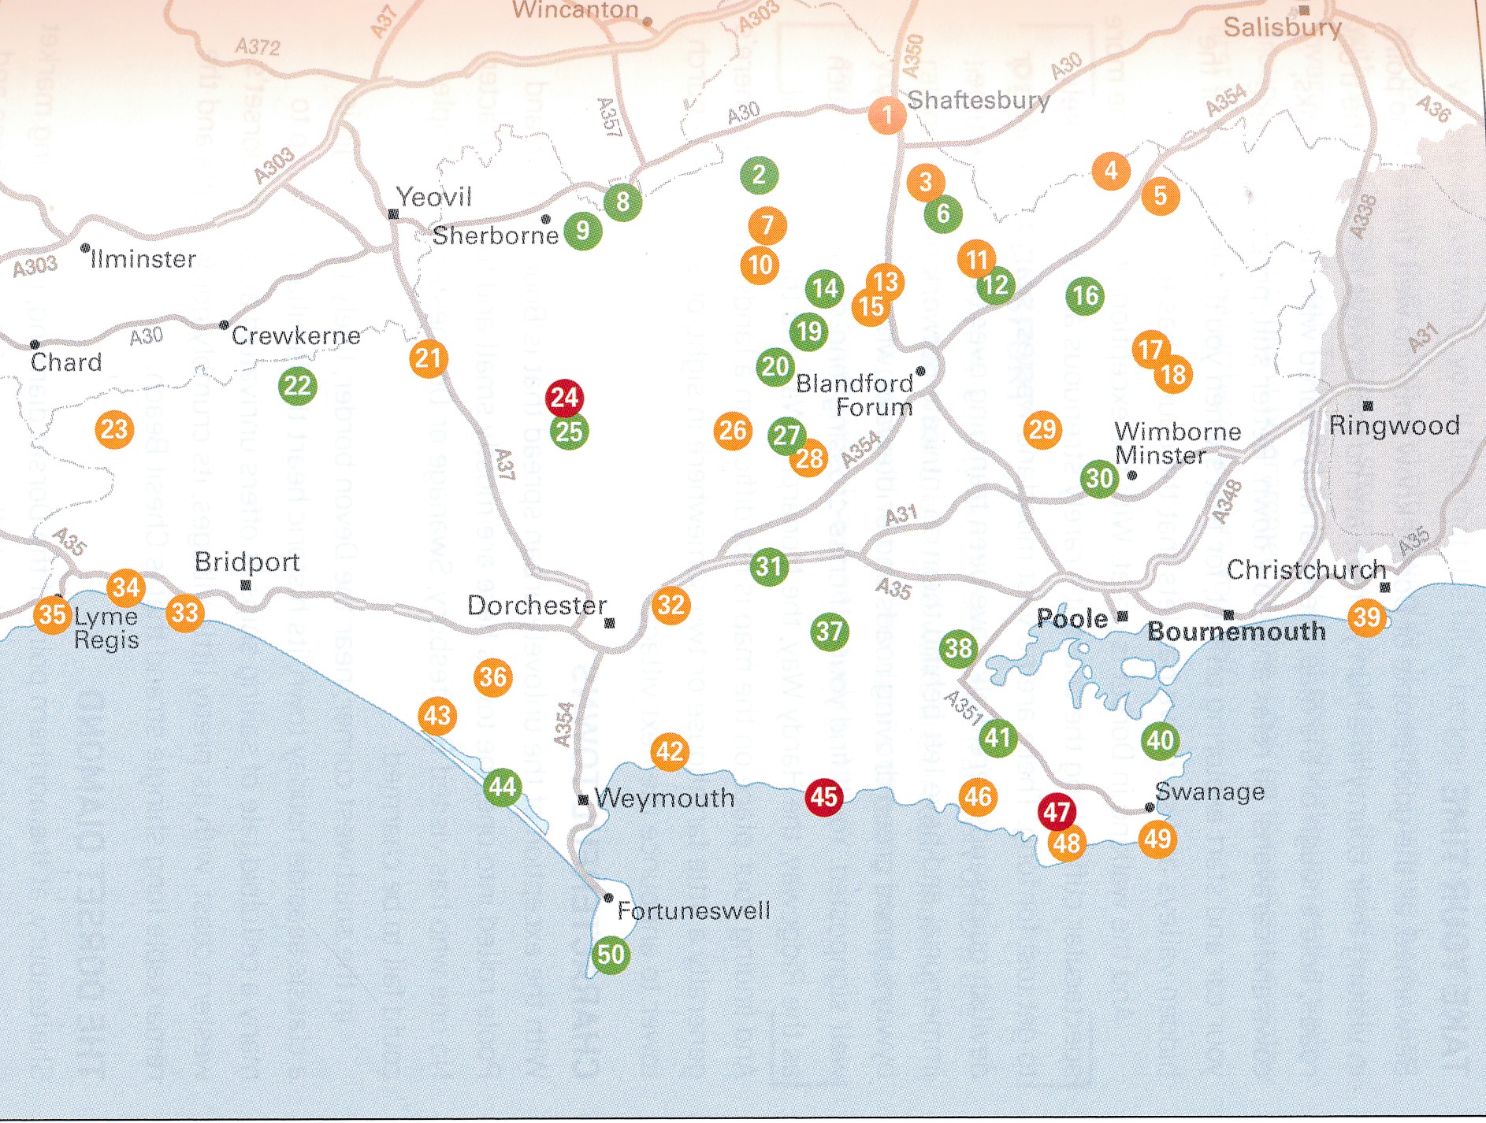Screen dimensions: 1486x1123
Task: Click the Yeovil town label
Action: [433, 197]
